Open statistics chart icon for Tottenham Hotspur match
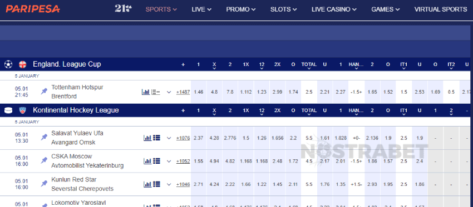The image size is (473, 207). coord(146,92)
